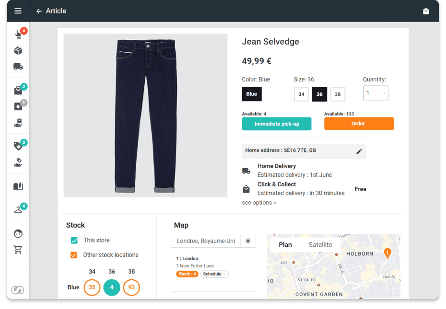This screenshot has width=446, height=309.
Task: Expand the Schedule chip for London store
Action: tap(214, 274)
